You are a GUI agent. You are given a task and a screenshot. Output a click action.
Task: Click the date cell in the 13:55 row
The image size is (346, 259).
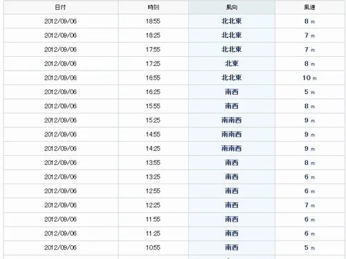point(61,163)
